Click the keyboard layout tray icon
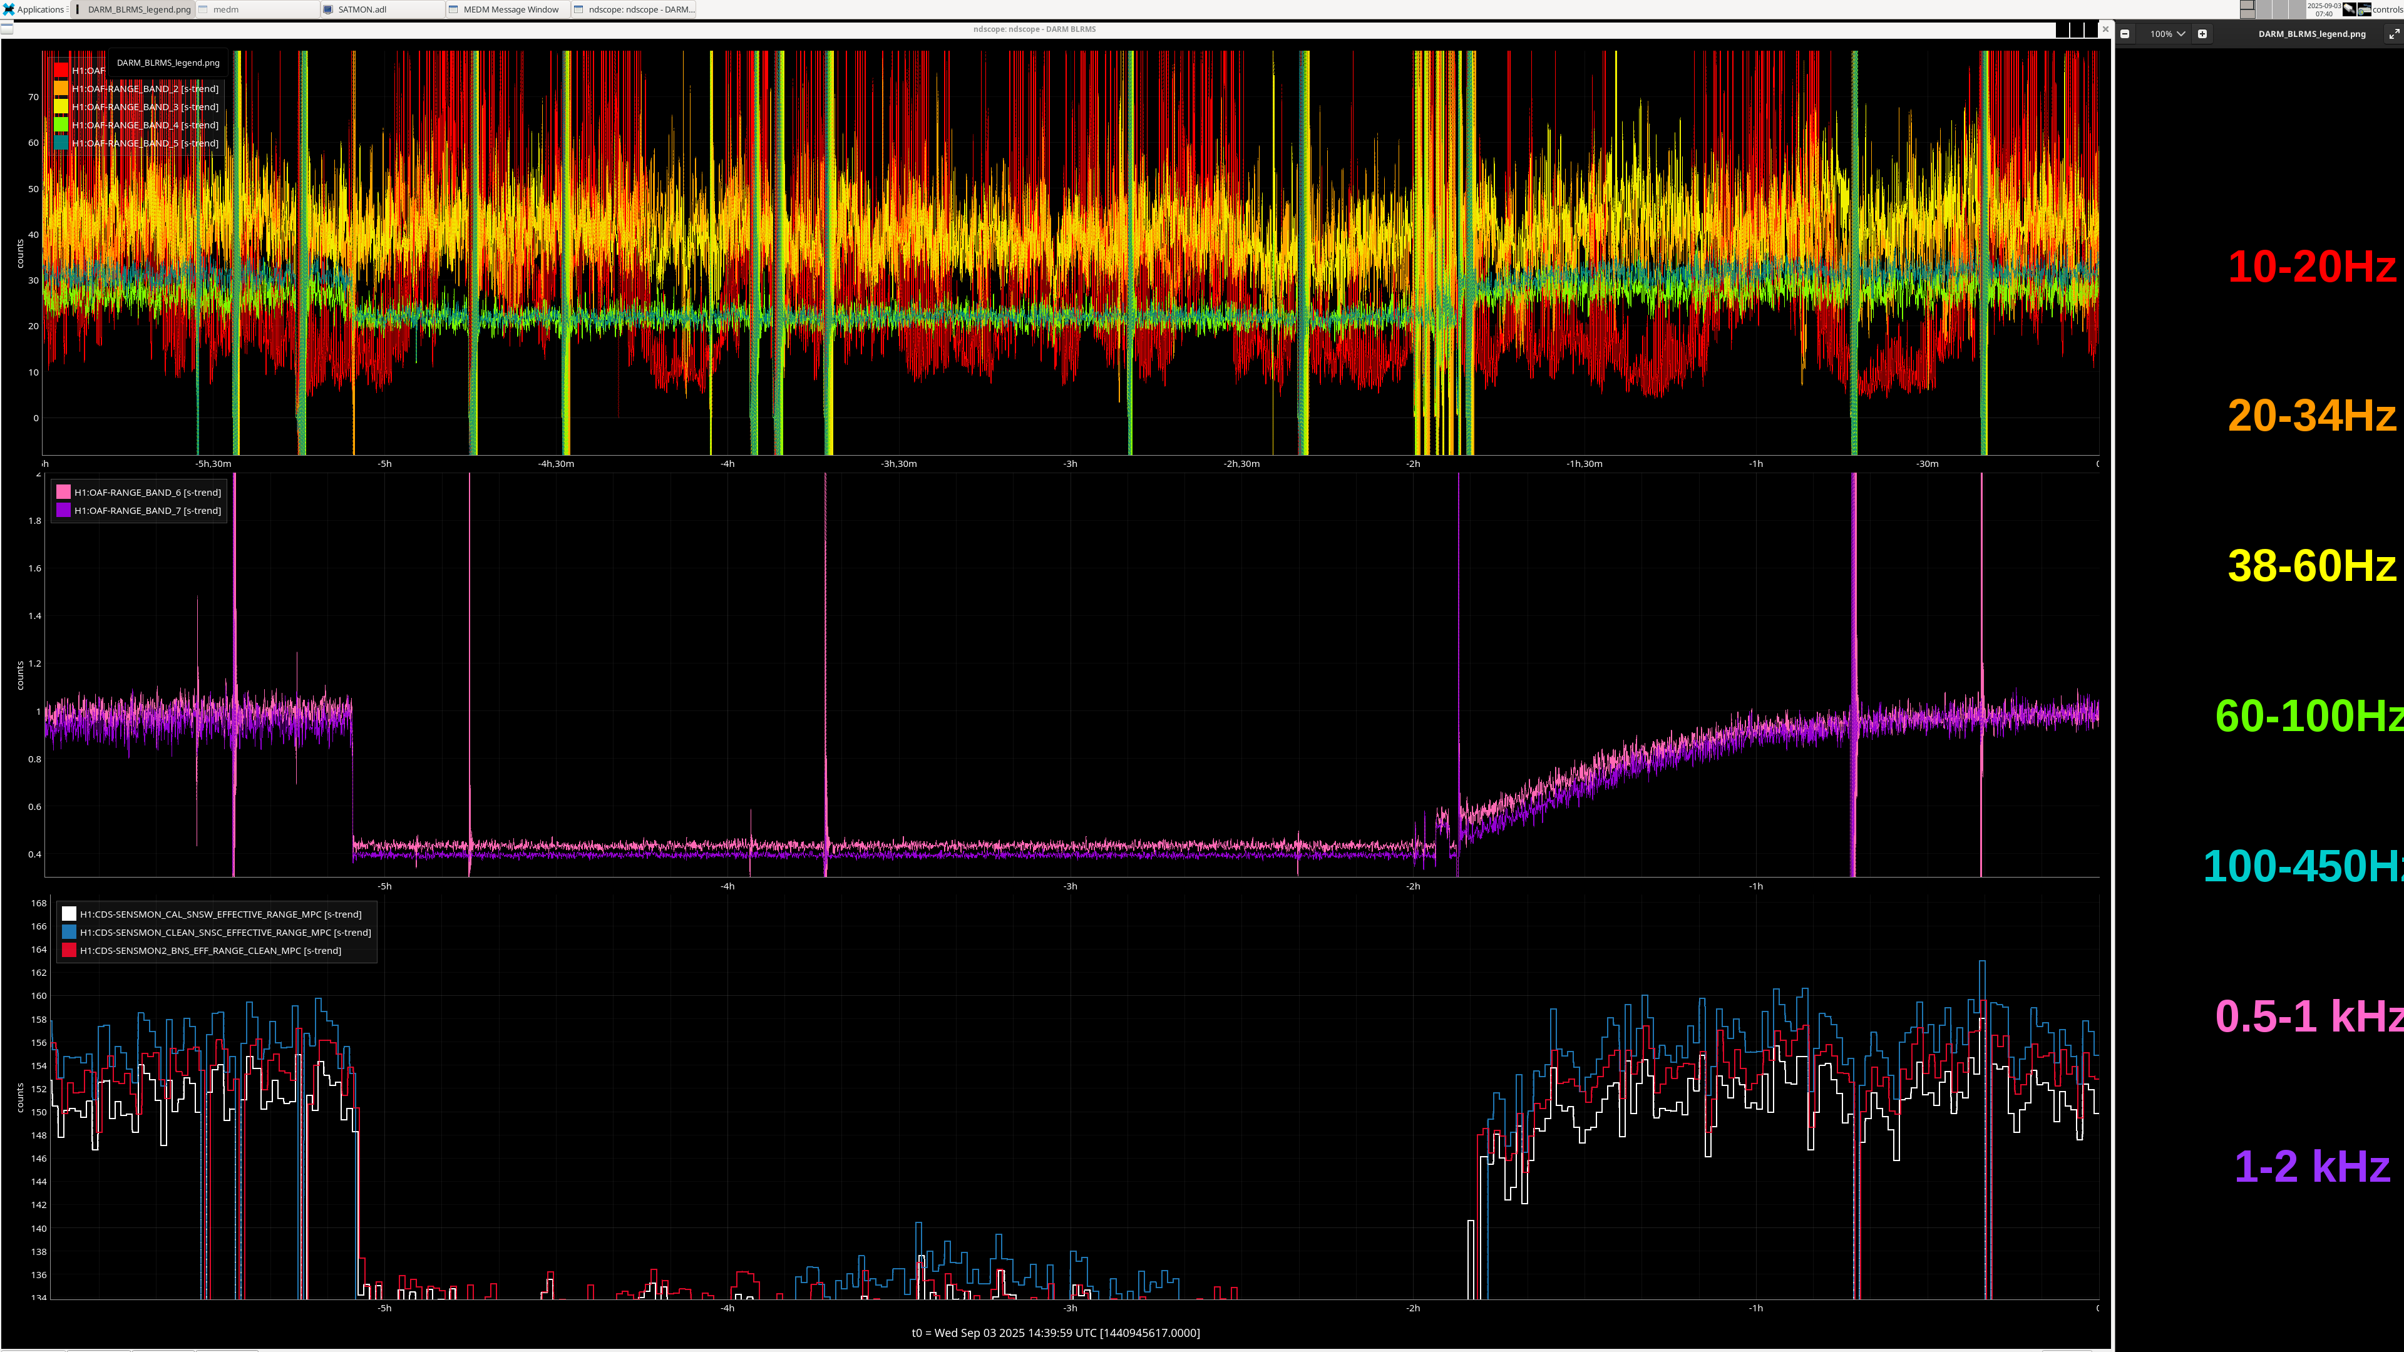Viewport: 2404px width, 1352px height. (x=2365, y=9)
